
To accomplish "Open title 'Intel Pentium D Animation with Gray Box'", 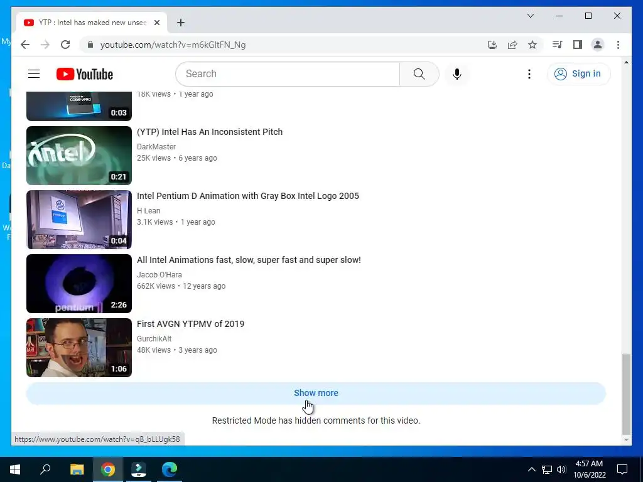I will 247,196.
